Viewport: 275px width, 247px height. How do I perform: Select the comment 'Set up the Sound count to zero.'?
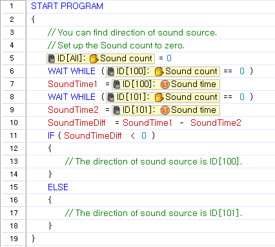pyautogui.click(x=116, y=45)
